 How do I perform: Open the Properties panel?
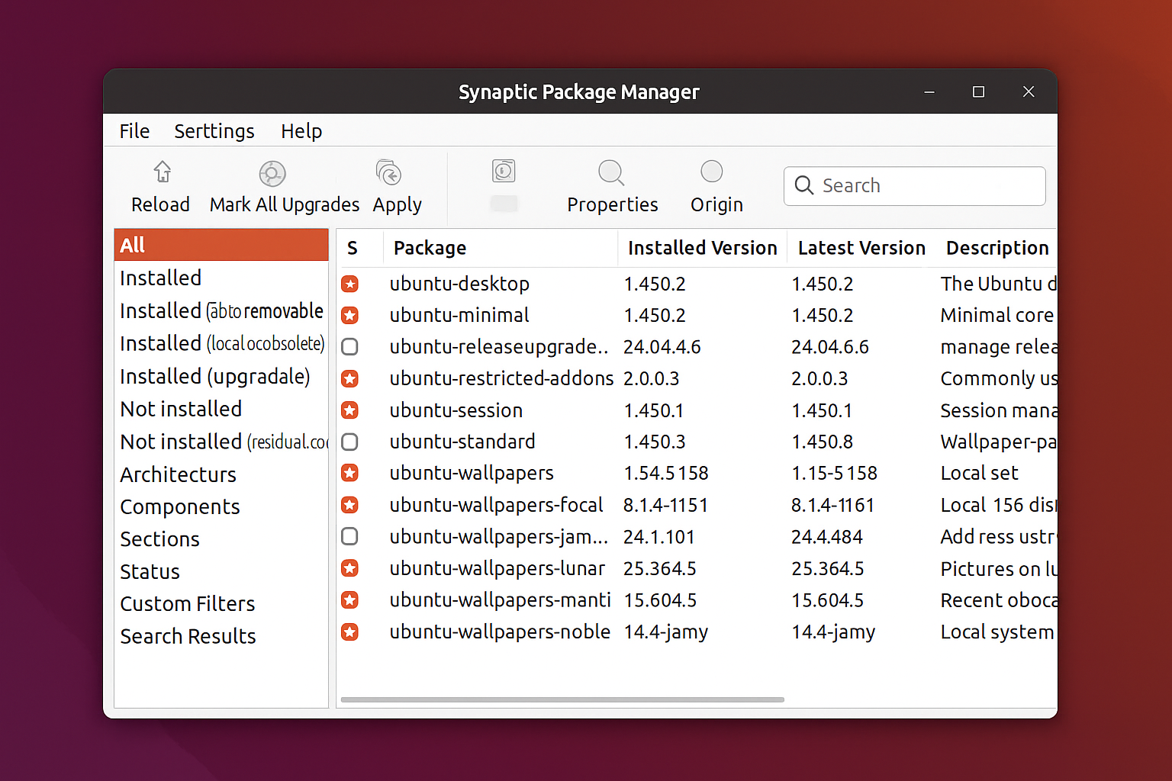[612, 185]
